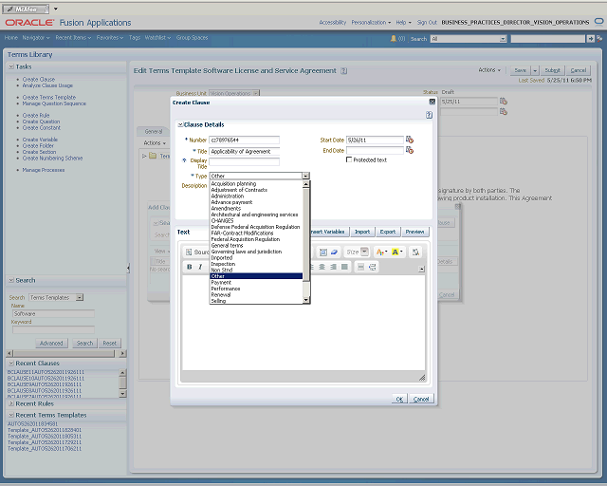Click the global search go arrow
This screenshot has width=607, height=486.
(x=590, y=38)
